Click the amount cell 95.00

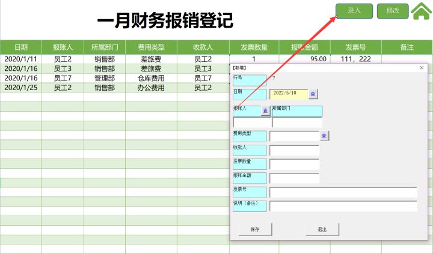click(304, 59)
